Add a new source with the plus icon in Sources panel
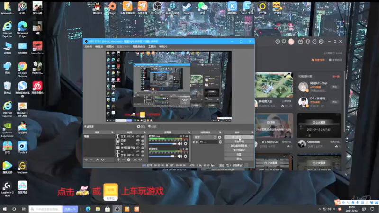Image resolution: width=379 pixels, height=213 pixels. 118,160
